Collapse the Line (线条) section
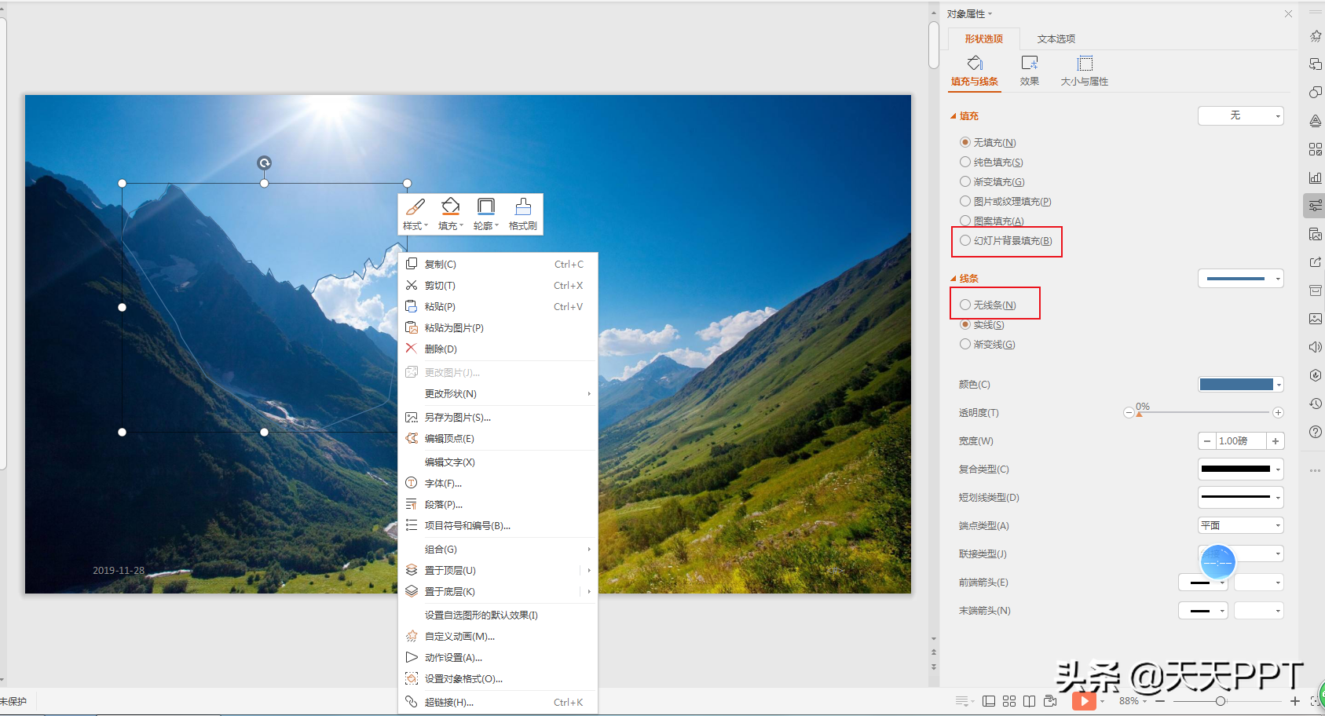This screenshot has height=716, width=1325. [x=953, y=279]
